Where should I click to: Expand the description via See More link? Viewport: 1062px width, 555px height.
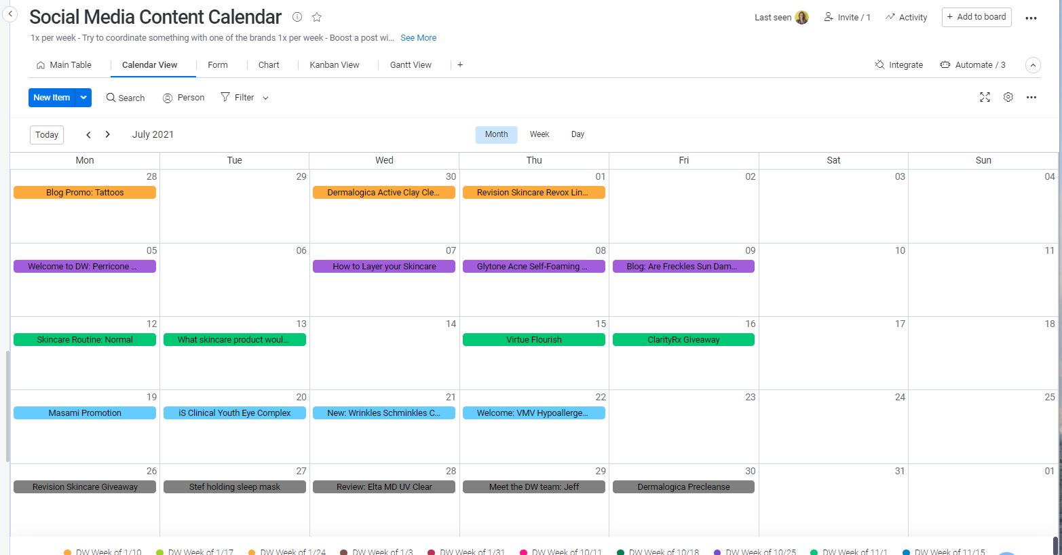pos(418,37)
